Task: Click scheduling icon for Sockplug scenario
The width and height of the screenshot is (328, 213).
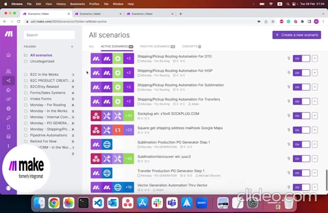Action: [288, 116]
